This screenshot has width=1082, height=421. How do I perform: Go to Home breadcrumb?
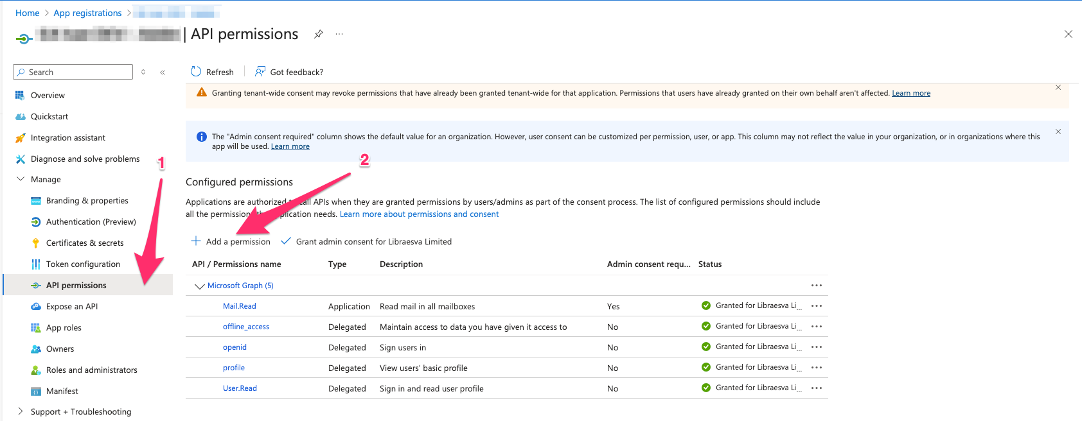point(28,13)
